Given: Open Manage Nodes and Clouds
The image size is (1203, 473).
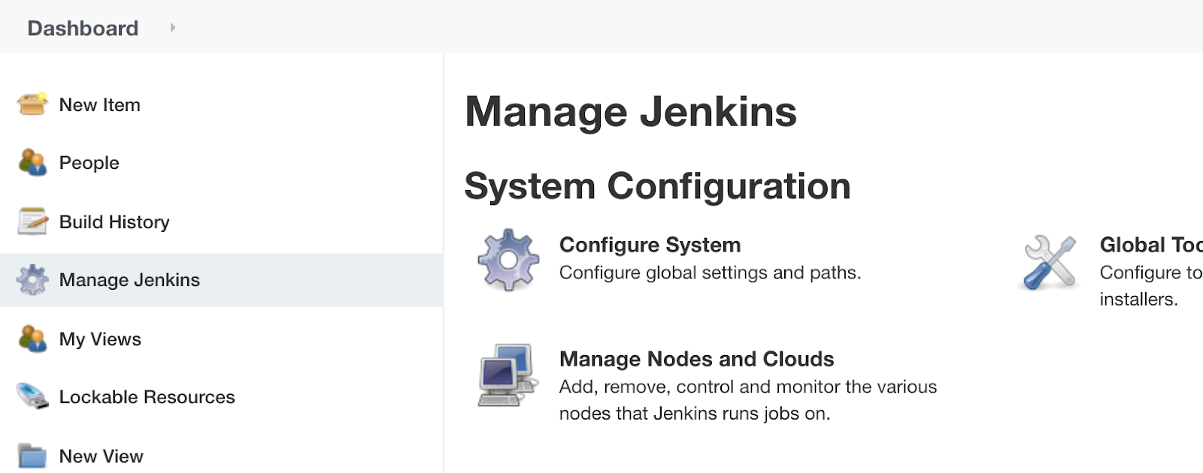Looking at the screenshot, I should pos(696,359).
